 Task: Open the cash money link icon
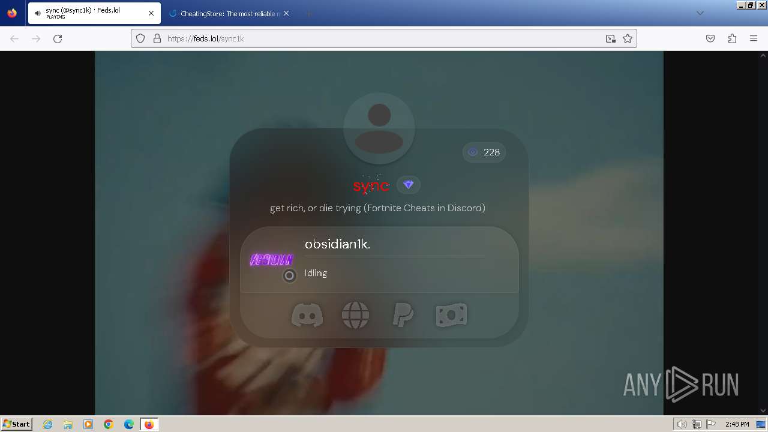(451, 315)
